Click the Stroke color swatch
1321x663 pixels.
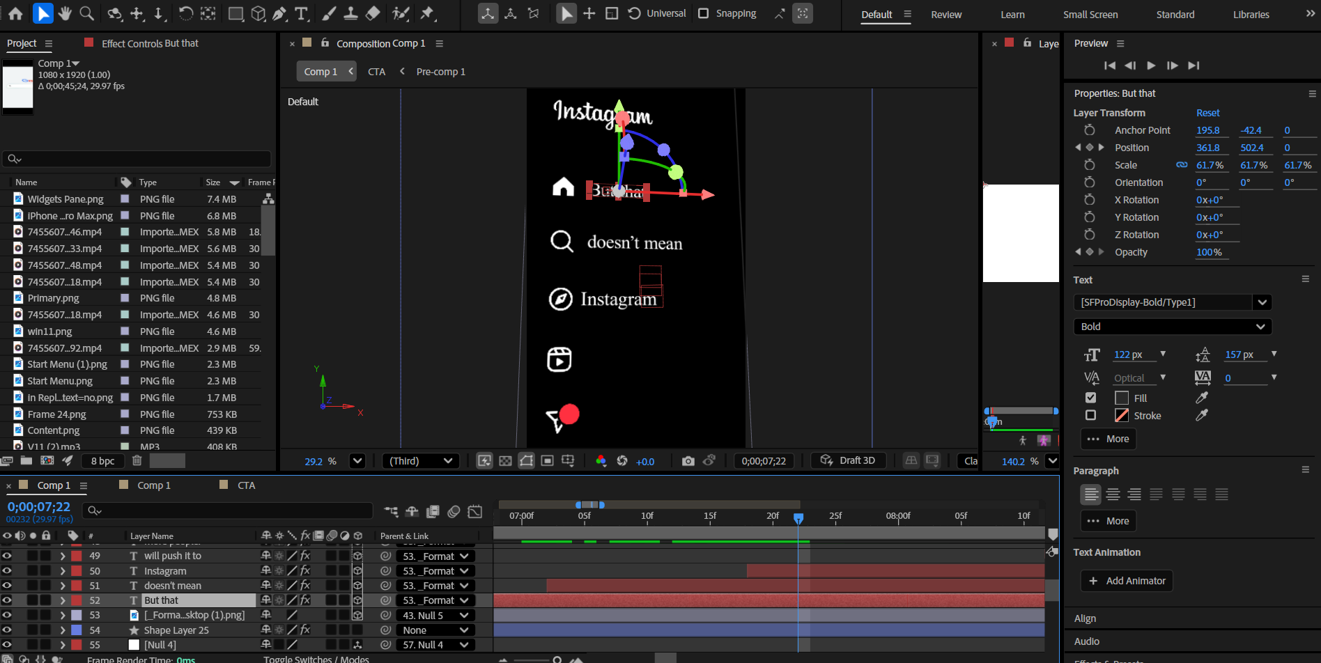coord(1122,416)
